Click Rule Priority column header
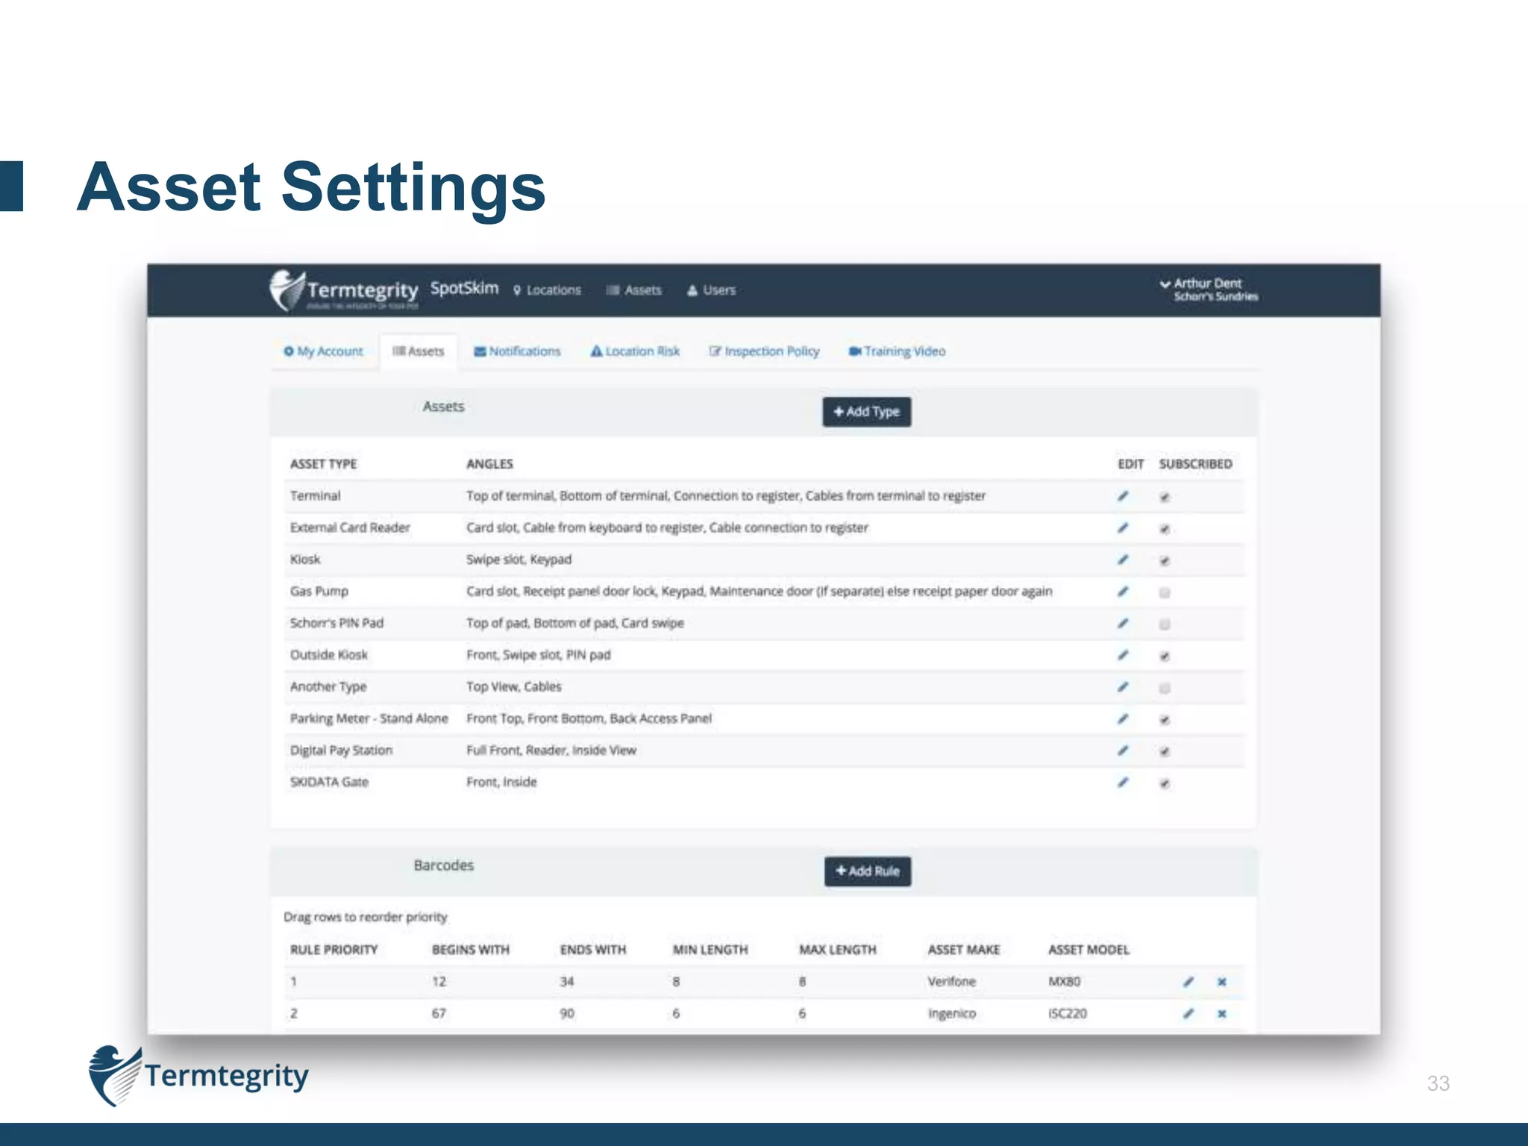Image resolution: width=1528 pixels, height=1146 pixels. click(334, 950)
